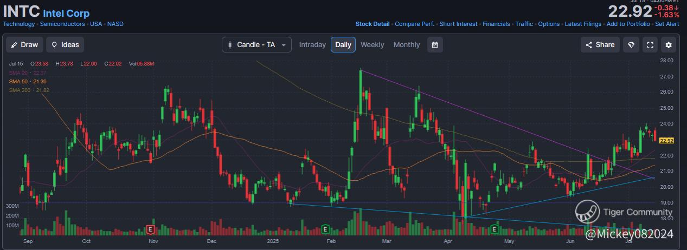
Task: View Short Interest data
Action: coord(458,24)
